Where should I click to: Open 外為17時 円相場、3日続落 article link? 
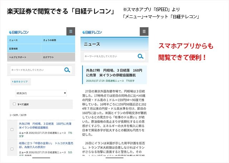45,126
